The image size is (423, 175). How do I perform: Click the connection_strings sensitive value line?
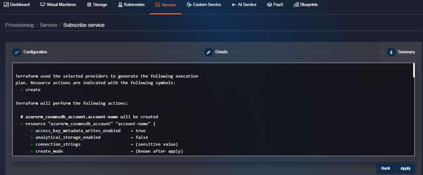[x=104, y=144]
